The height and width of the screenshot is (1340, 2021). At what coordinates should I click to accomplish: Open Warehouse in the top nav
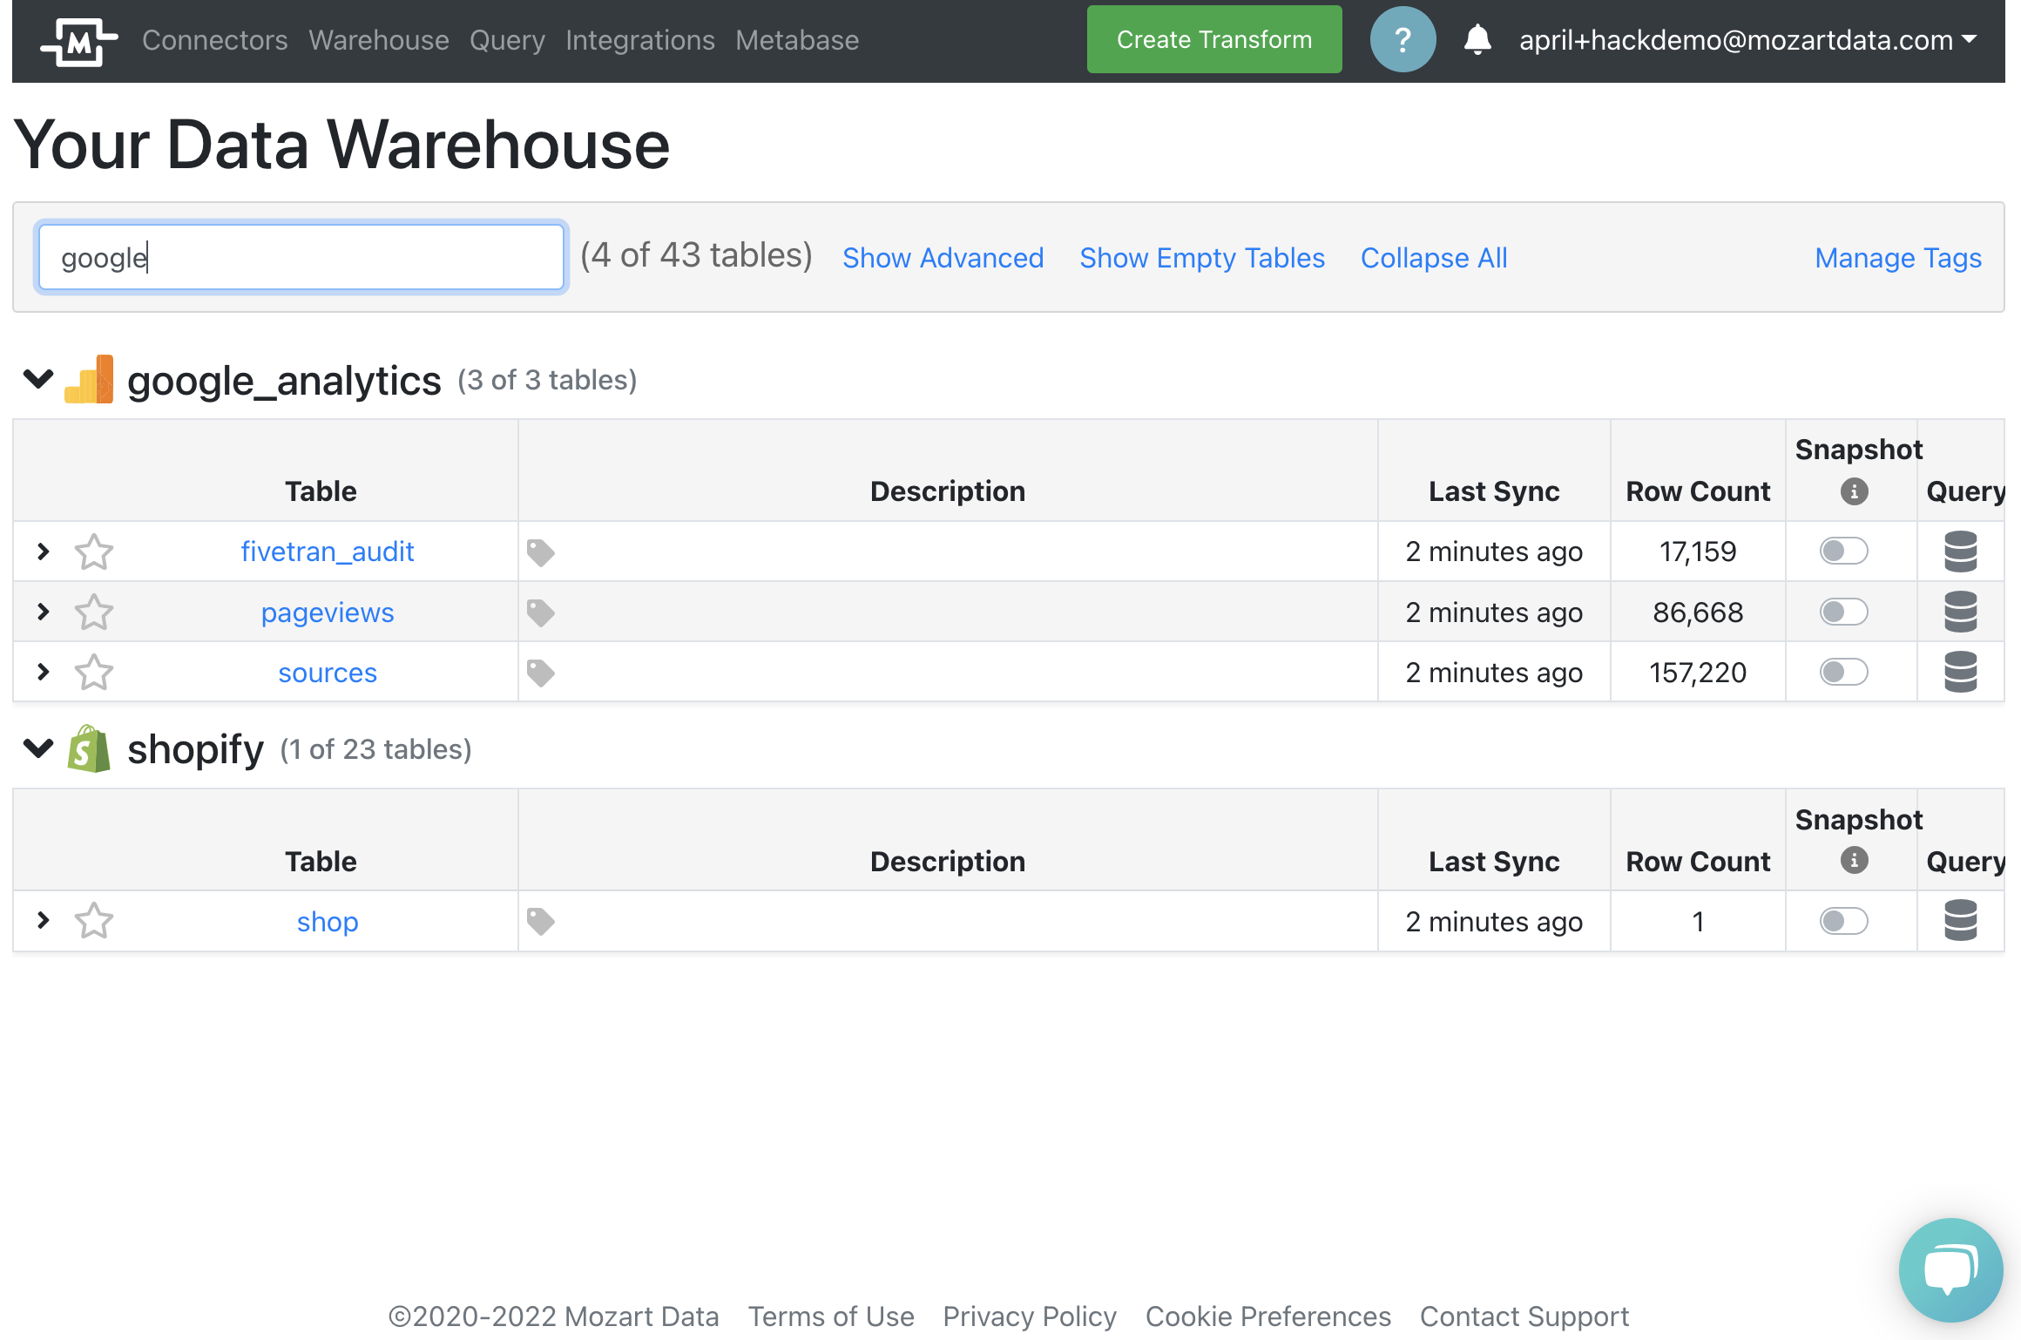[379, 40]
